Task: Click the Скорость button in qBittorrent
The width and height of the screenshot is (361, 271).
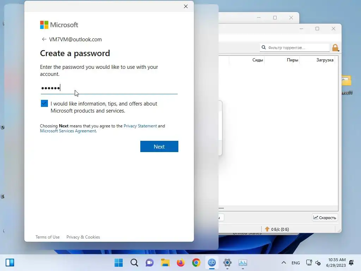Action: coord(325,217)
